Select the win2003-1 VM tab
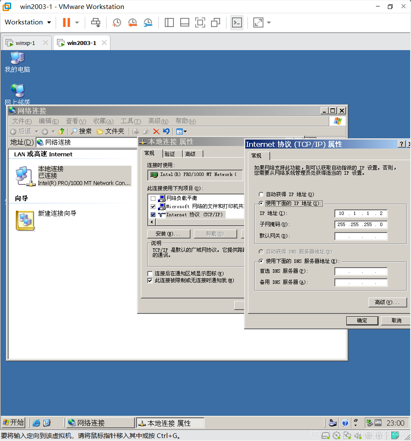Image resolution: width=411 pixels, height=441 pixels. click(82, 43)
